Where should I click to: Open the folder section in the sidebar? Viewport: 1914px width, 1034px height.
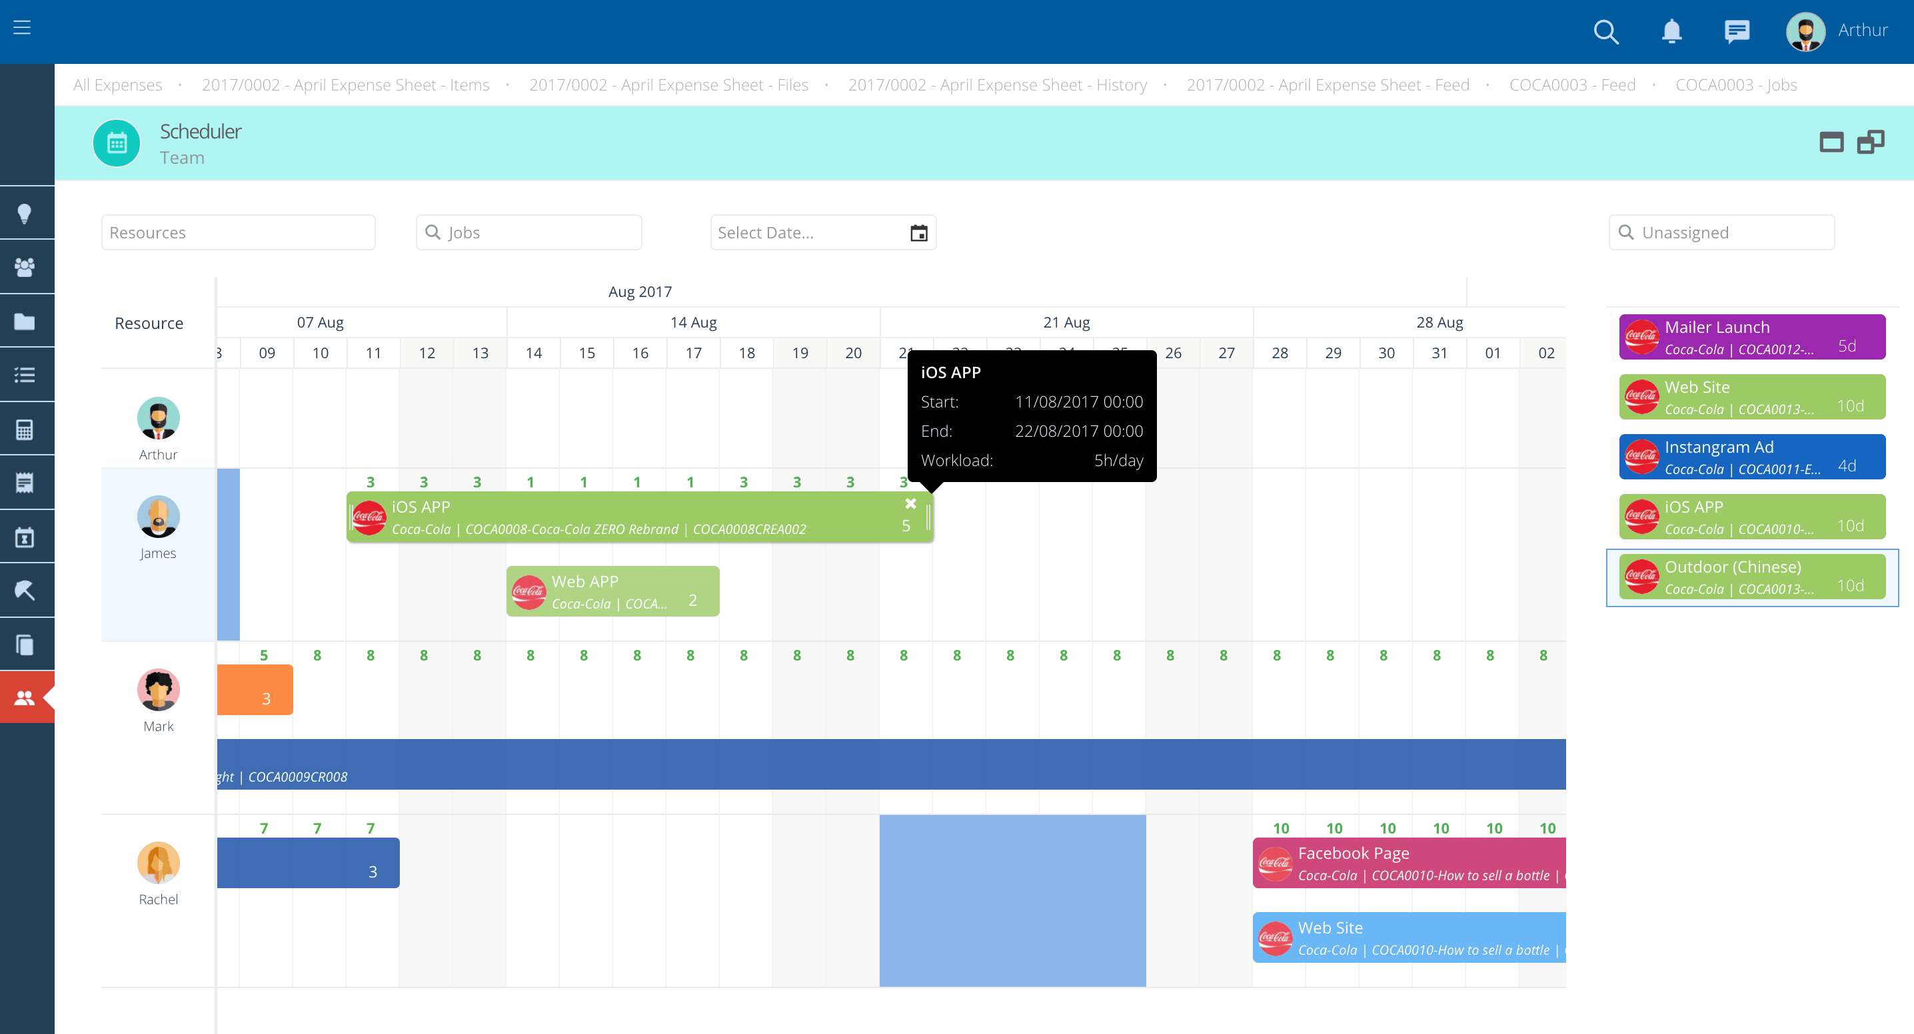(x=25, y=322)
